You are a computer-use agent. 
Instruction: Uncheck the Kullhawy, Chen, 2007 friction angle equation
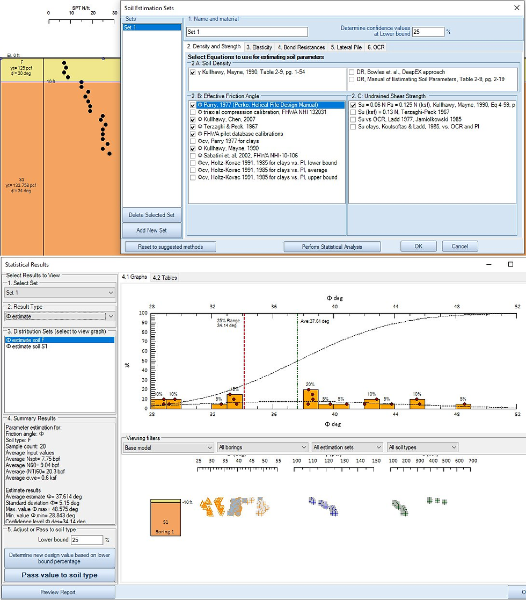point(192,119)
